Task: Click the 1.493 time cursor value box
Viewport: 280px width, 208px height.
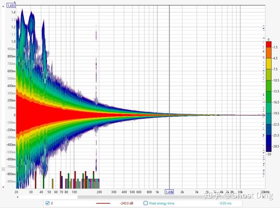Action: tap(11, 6)
